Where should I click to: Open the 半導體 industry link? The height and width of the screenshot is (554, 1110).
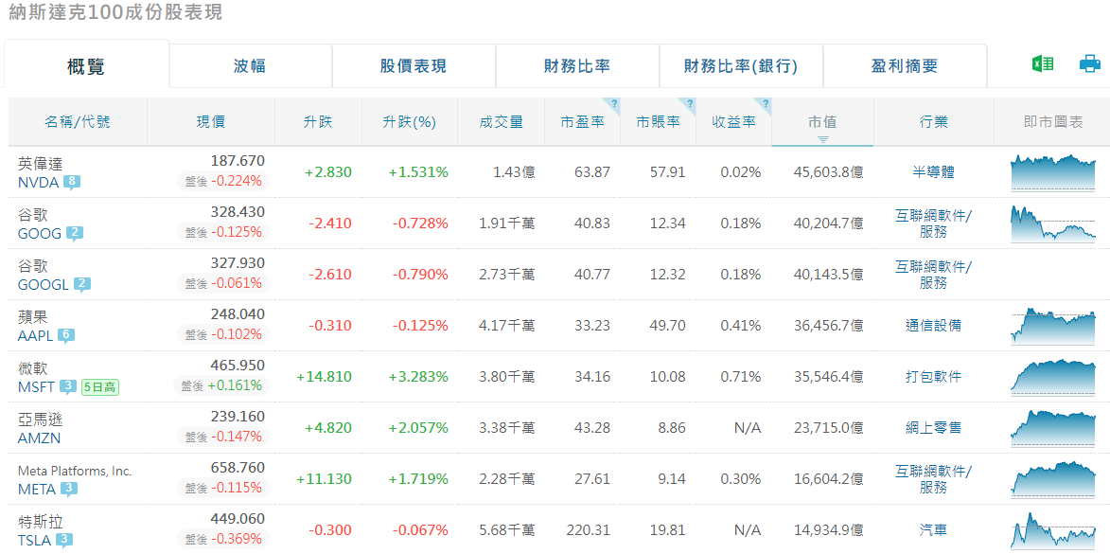[933, 172]
